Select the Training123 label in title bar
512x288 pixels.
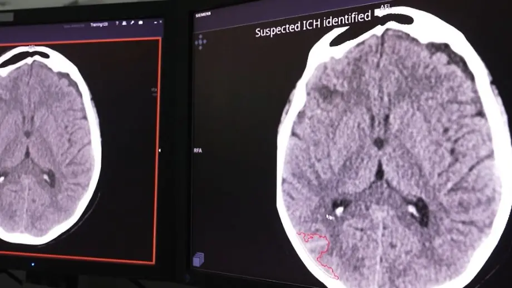click(99, 24)
